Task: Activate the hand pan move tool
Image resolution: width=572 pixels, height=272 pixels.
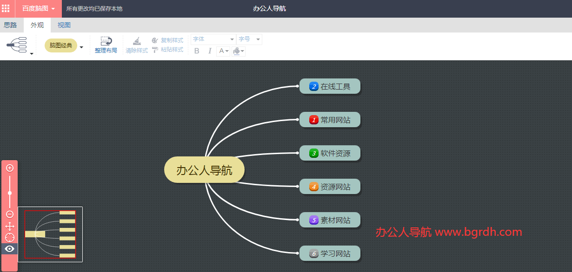Action: point(9,227)
